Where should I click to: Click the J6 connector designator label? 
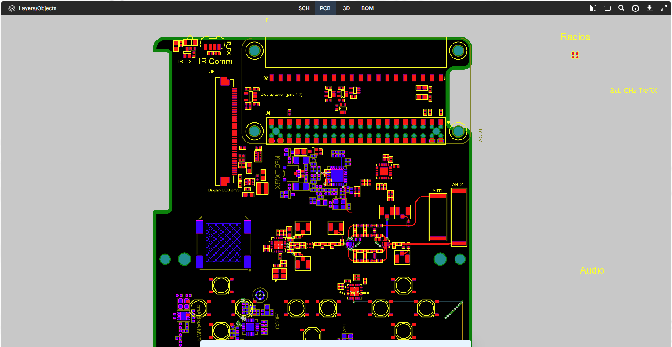[x=212, y=72]
